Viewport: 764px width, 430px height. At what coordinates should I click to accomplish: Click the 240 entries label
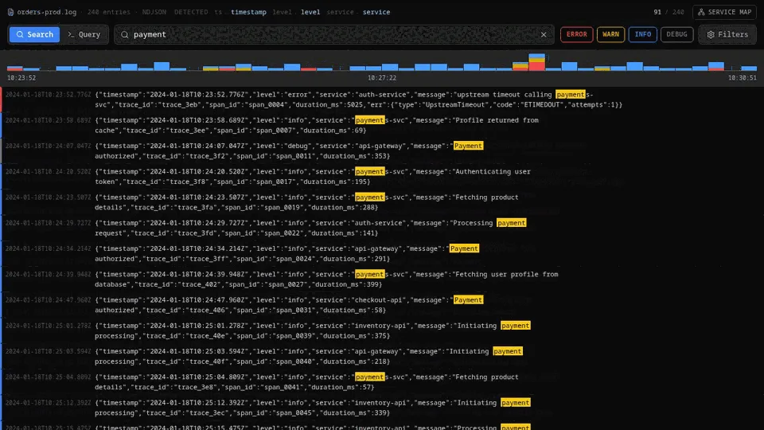pos(109,12)
